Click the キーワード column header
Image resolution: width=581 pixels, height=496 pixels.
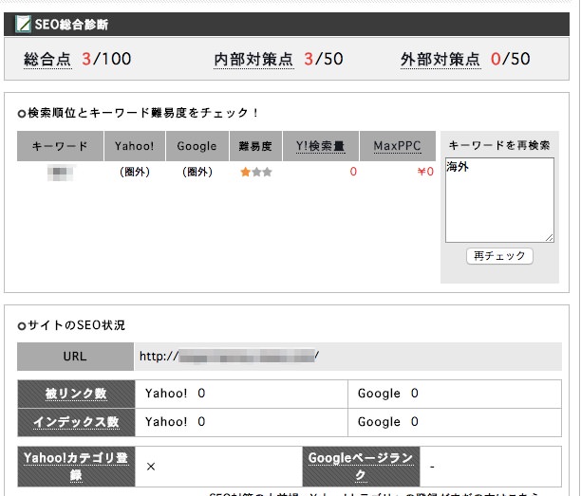(60, 146)
